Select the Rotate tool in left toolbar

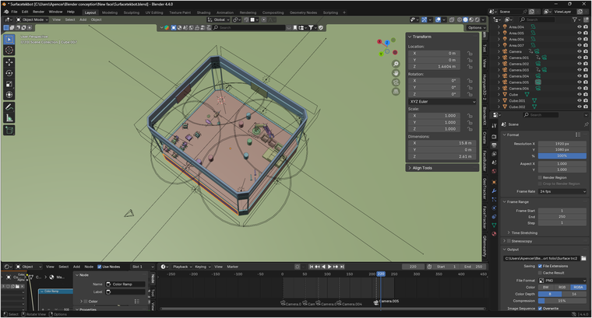click(9, 73)
